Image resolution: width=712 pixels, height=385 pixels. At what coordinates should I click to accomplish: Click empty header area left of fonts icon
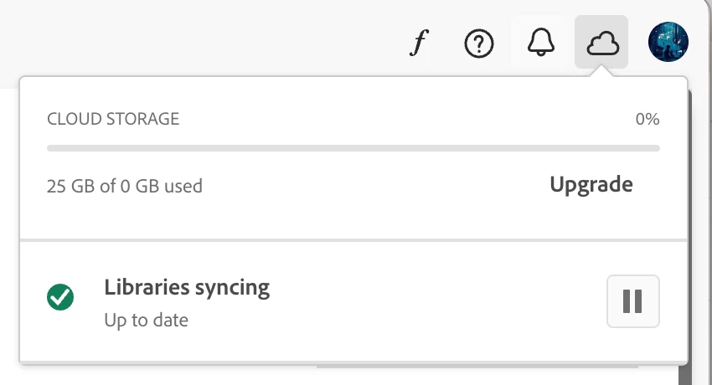point(209,42)
